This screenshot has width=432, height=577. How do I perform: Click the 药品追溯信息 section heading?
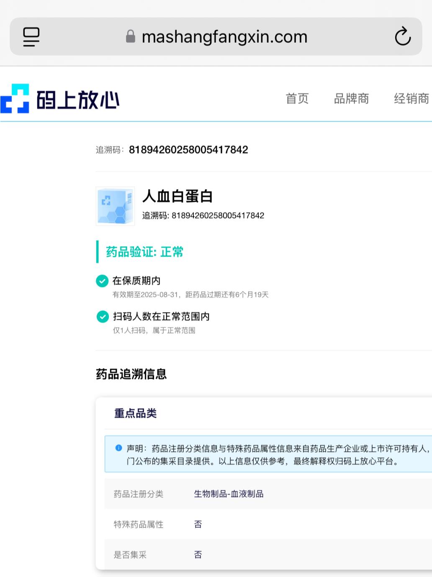(x=131, y=374)
